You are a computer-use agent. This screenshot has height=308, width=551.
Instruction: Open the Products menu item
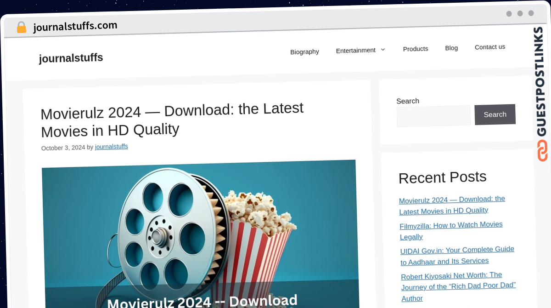(416, 49)
